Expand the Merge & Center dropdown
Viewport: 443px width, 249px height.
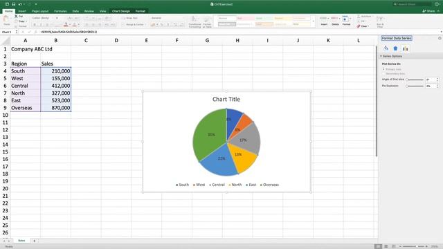(x=145, y=25)
